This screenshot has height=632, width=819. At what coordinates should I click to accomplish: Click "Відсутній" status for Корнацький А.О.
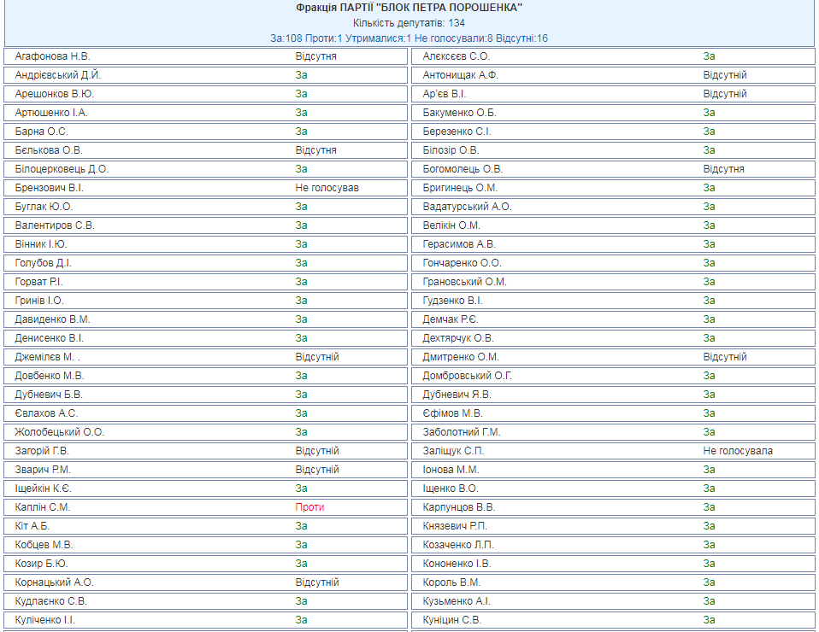coord(317,582)
